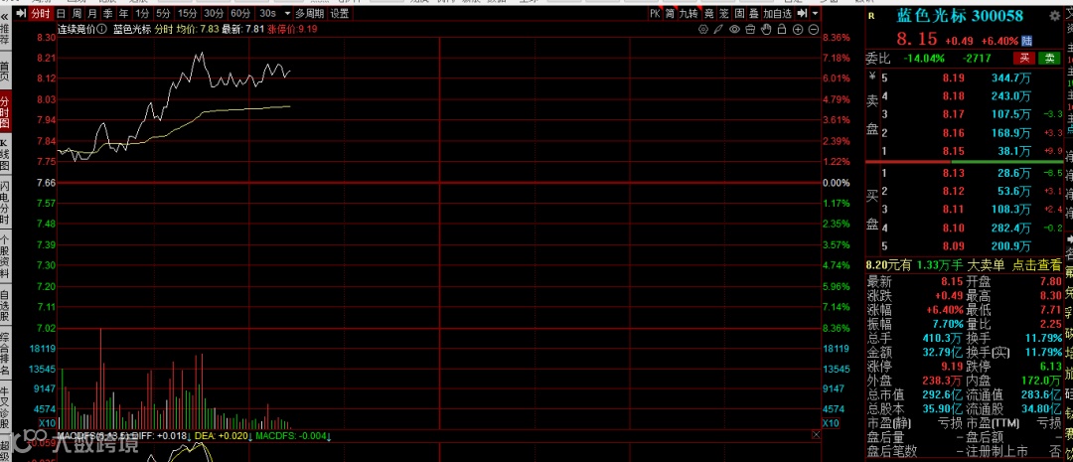Open 综合排名 in the left sidebar
The image size is (1073, 462).
click(5, 353)
